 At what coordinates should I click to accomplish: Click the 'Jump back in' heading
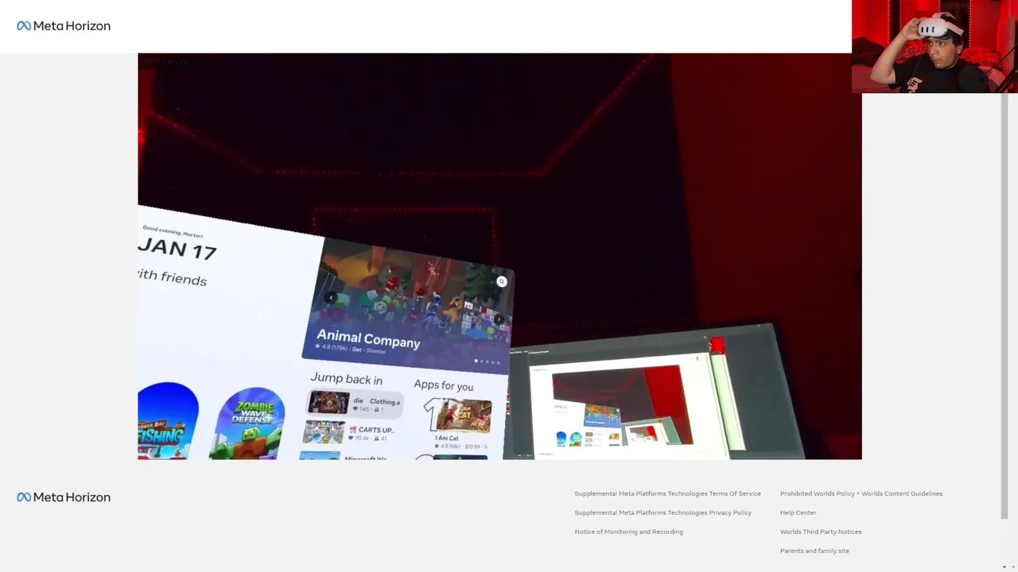346,379
